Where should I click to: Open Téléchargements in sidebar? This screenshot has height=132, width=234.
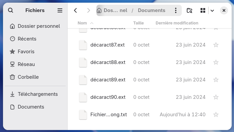[35, 94]
